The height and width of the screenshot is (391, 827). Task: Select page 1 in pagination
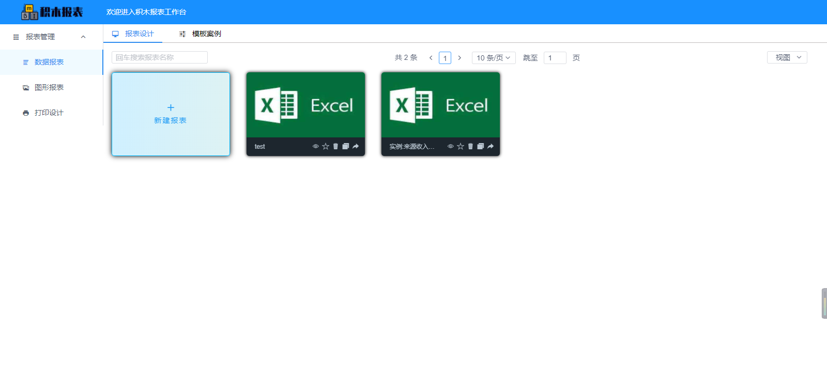[x=445, y=58]
